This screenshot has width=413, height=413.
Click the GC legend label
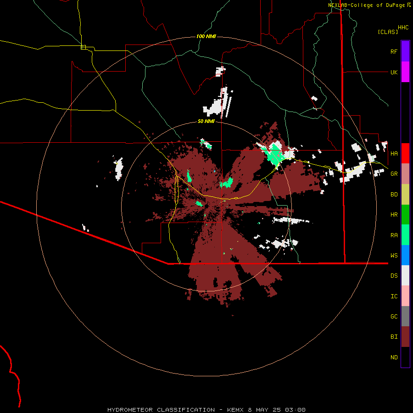click(394, 317)
